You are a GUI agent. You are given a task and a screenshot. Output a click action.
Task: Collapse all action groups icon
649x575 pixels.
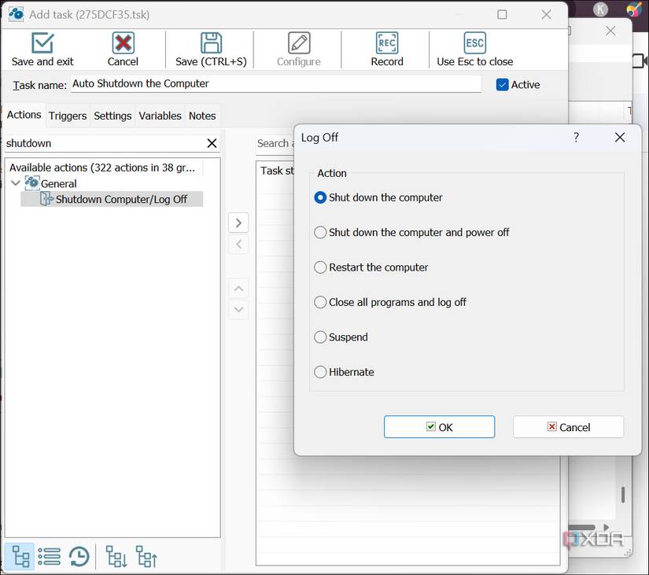pyautogui.click(x=146, y=556)
